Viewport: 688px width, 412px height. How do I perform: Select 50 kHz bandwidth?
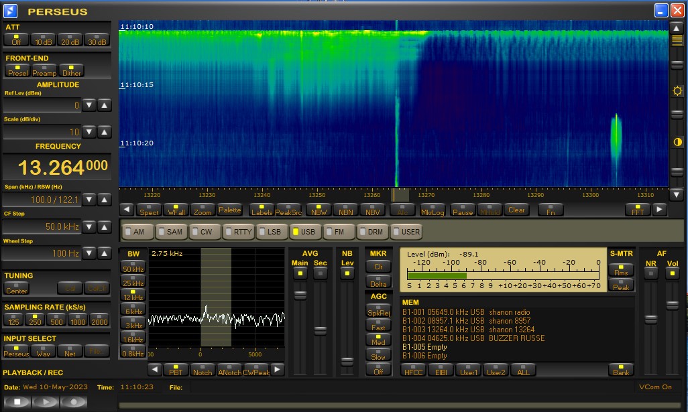point(133,267)
